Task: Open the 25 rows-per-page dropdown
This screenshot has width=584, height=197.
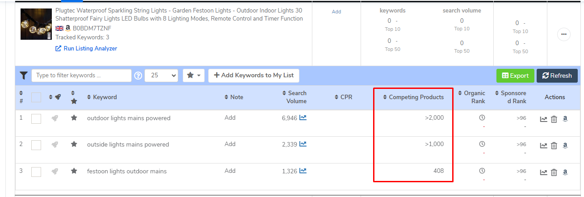Action: point(161,75)
